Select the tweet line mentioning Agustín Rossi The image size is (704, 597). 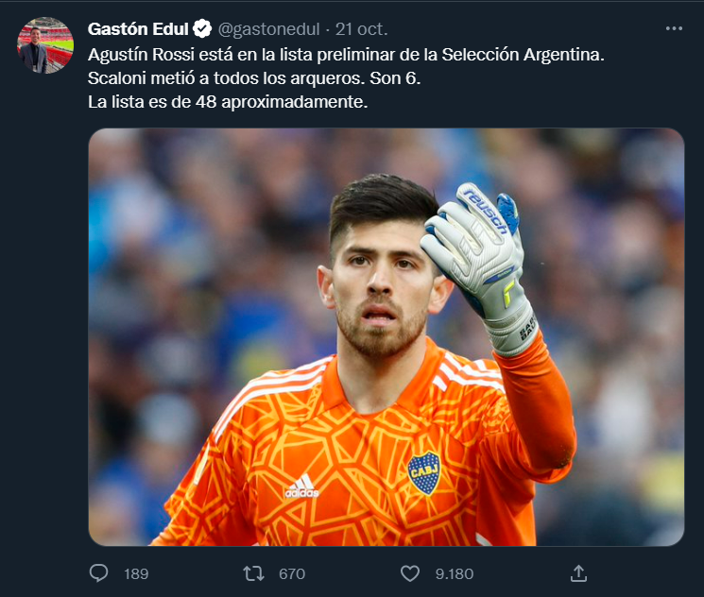tap(346, 55)
